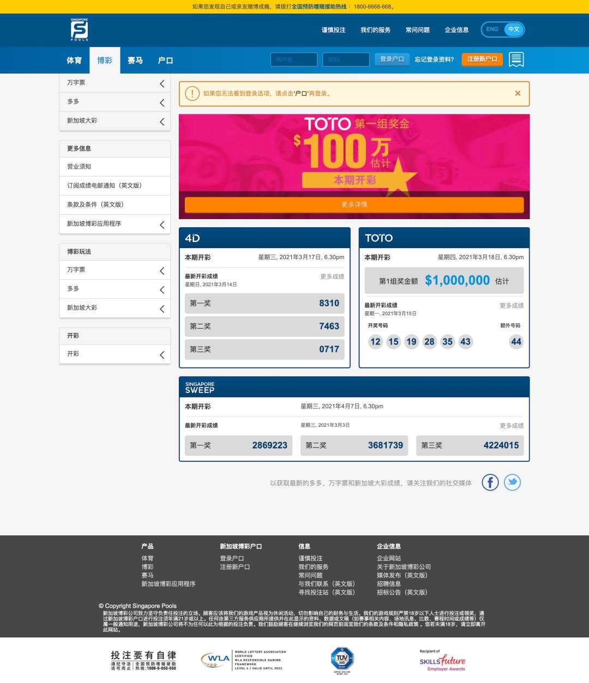Open the 体育 tab
This screenshot has height=683, width=589.
(74, 61)
